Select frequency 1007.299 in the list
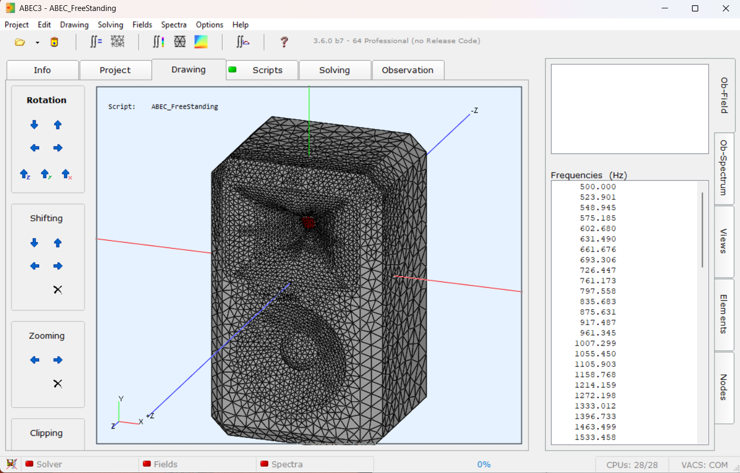The width and height of the screenshot is (740, 473). tap(595, 344)
